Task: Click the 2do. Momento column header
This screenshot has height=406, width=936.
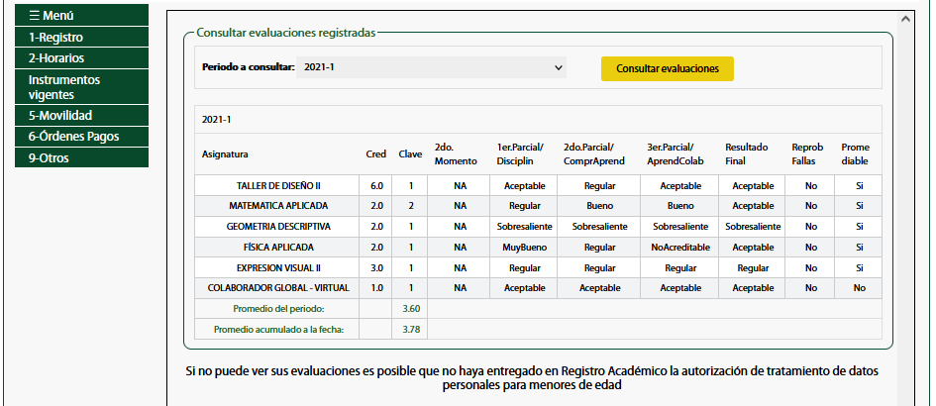Action: click(456, 154)
